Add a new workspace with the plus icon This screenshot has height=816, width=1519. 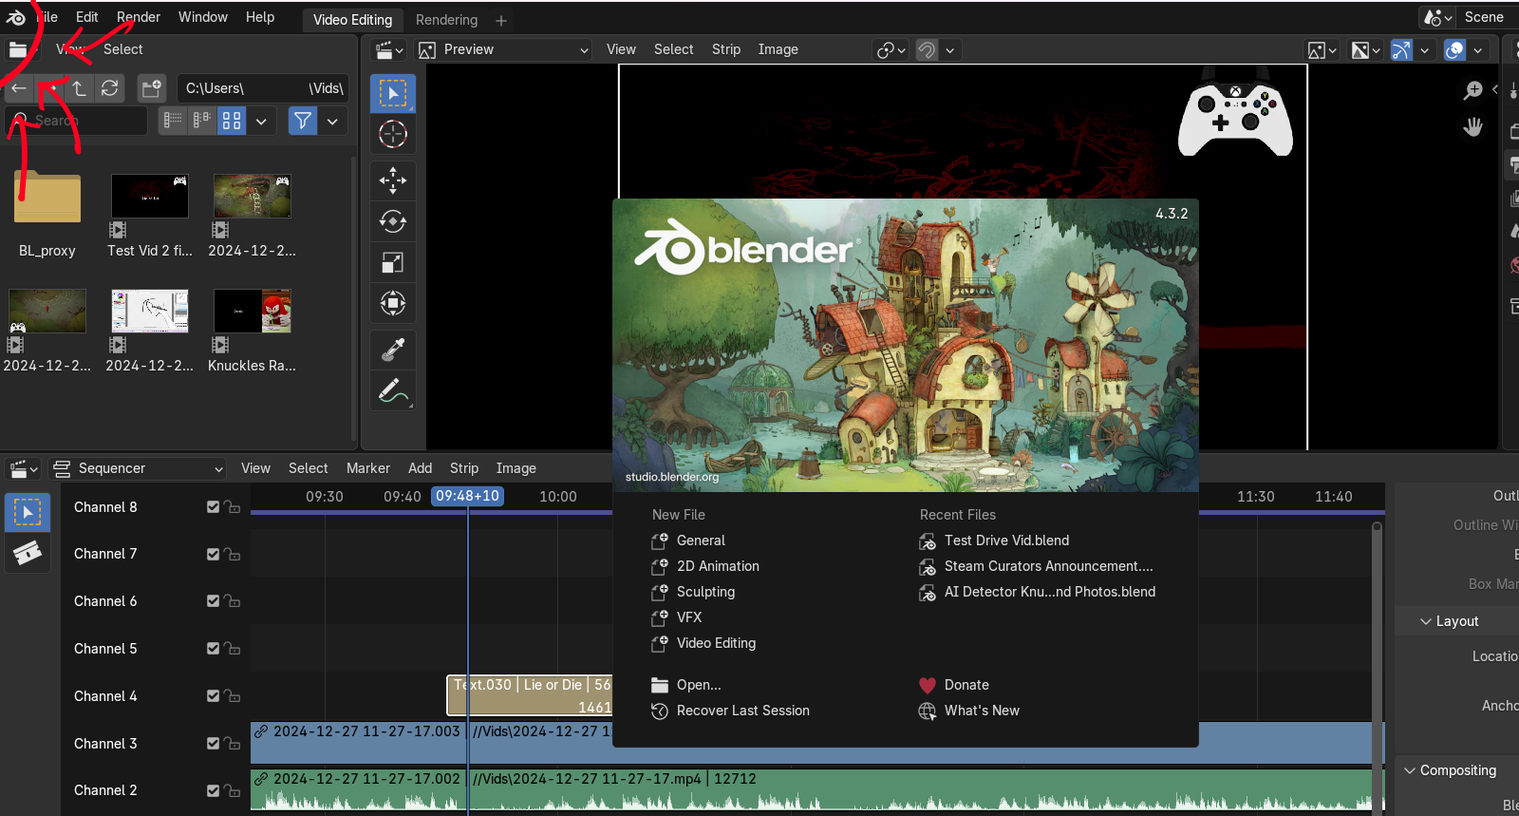click(501, 20)
